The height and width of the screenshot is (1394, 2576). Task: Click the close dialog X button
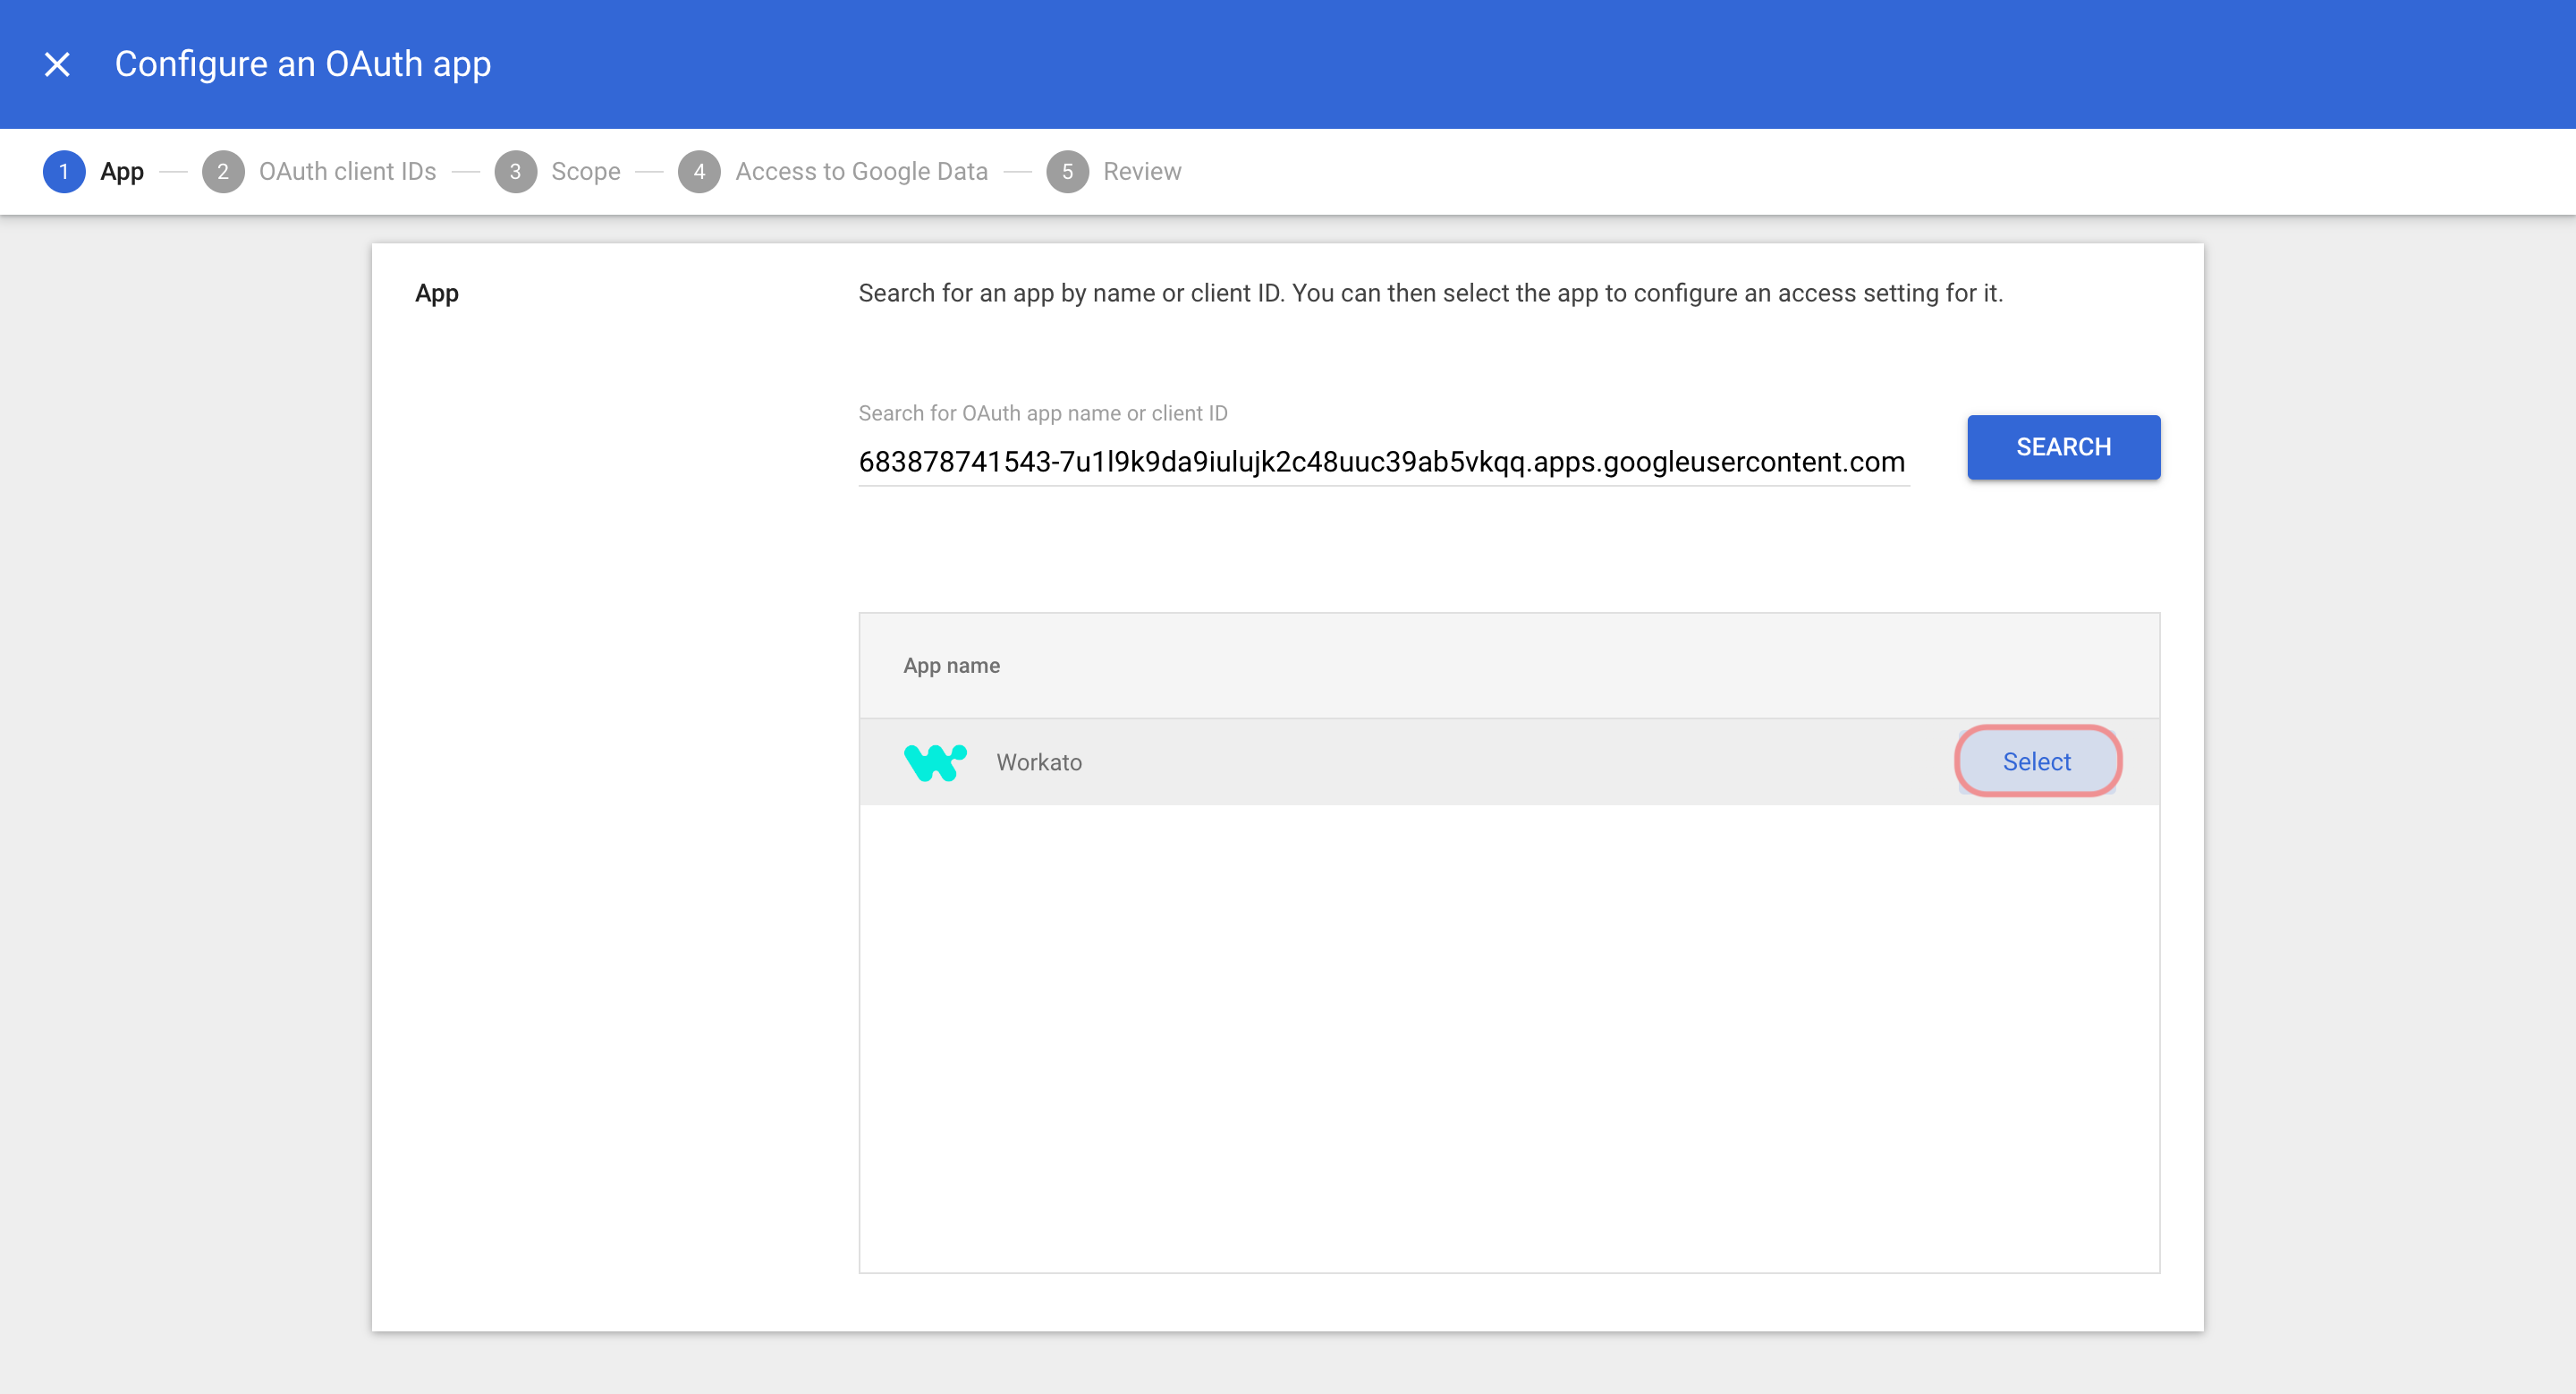[x=56, y=64]
